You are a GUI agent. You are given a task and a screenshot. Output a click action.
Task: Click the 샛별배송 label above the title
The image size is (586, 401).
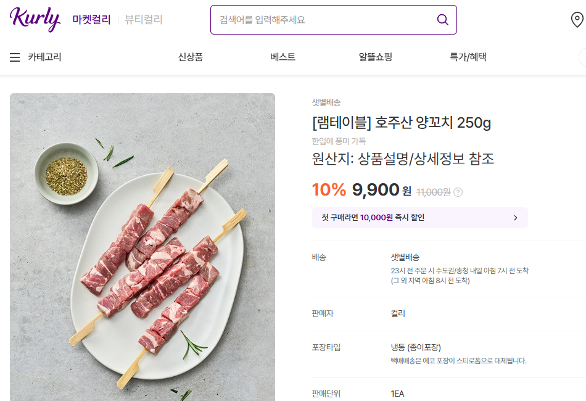pyautogui.click(x=326, y=102)
